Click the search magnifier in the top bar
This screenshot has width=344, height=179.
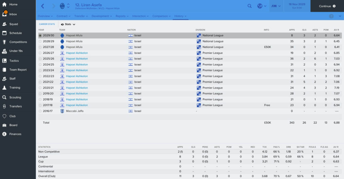[250, 6]
